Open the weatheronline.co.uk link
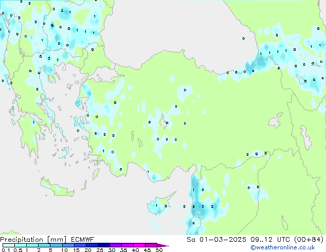Viewport: 326px width, 252px height. pos(282,247)
